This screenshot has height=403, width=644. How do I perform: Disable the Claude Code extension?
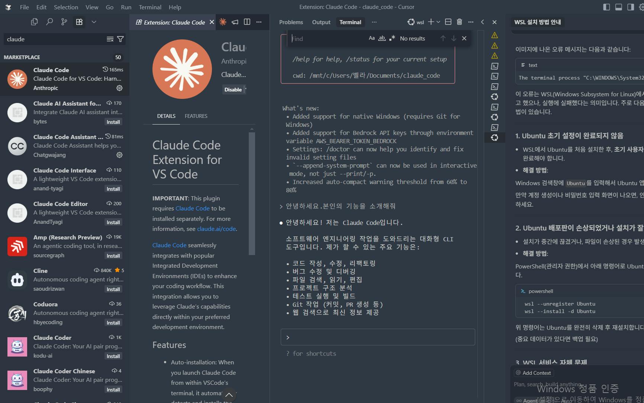[x=233, y=90]
